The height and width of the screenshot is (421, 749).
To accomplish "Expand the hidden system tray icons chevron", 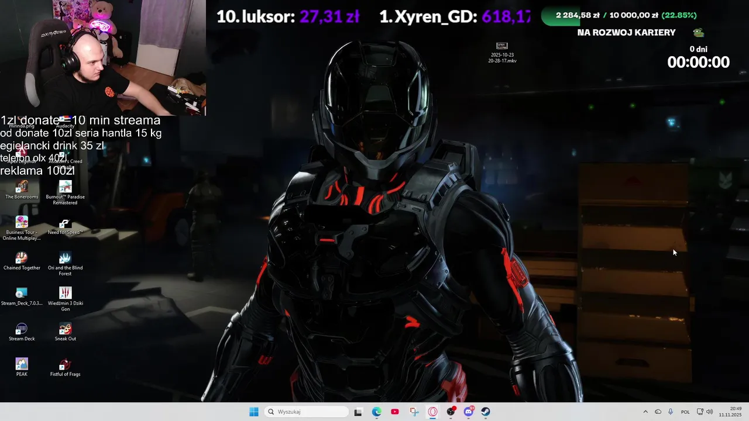I will pos(645,412).
